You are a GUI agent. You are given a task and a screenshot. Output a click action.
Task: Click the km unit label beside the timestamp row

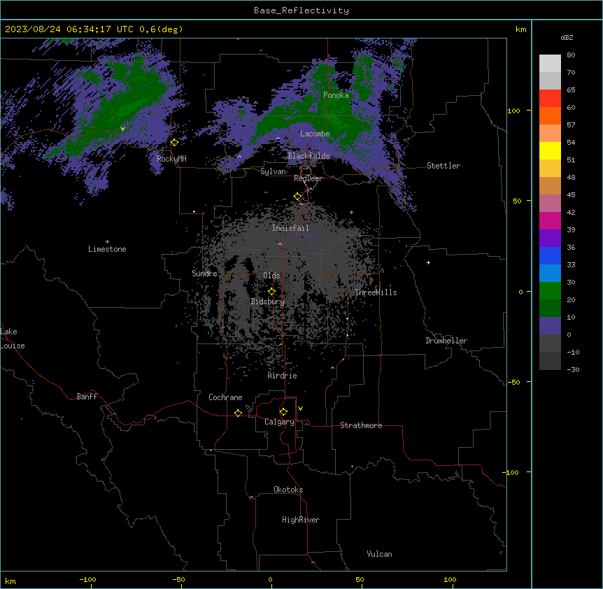[521, 29]
